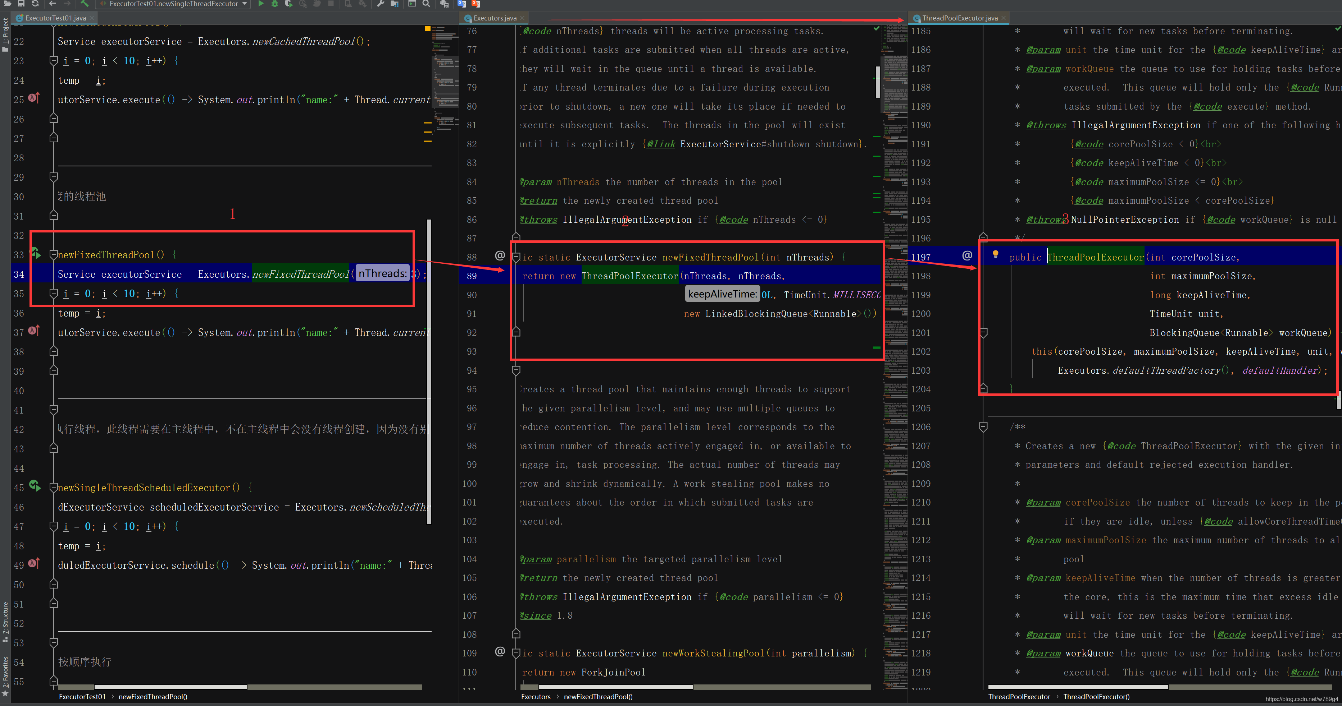Collapse newWorkStealingPool fold at Executors line 109
Viewport: 1342px width, 706px height.
(x=516, y=653)
